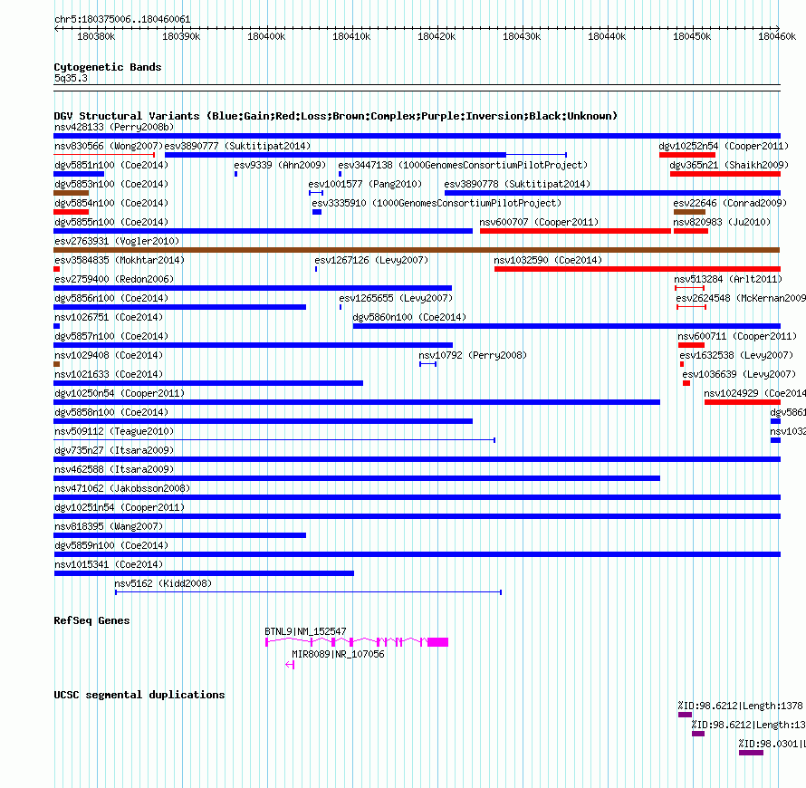Click the blue dgv735n27 (Itsara2009) bar
Image resolution: width=806 pixels, height=788 pixels.
(417, 459)
